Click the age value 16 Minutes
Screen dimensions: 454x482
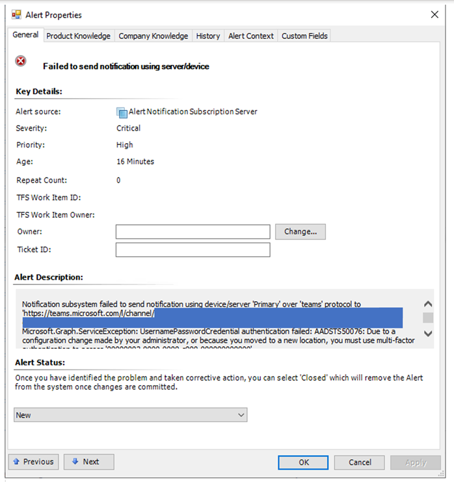click(x=135, y=161)
